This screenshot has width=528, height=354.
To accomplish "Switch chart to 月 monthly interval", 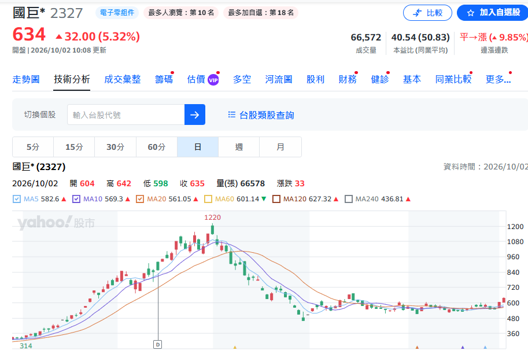I will tap(280, 147).
